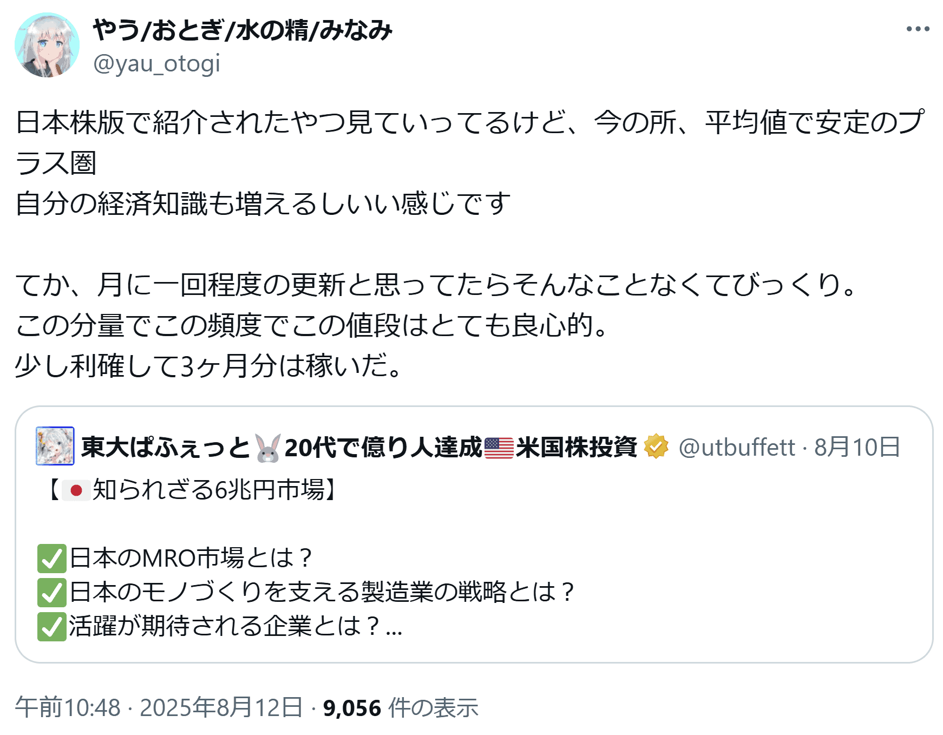Image resolution: width=943 pixels, height=735 pixels.
Task: Click the rabbit emoji in quoted name
Action: [268, 448]
